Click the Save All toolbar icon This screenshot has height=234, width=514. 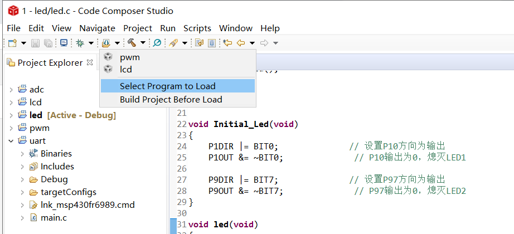coord(48,43)
